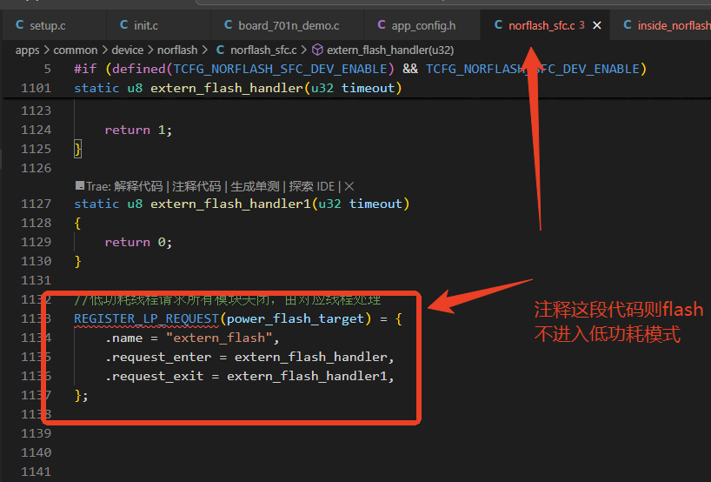Image resolution: width=711 pixels, height=482 pixels.
Task: Click line number 1124 in gutter
Action: tap(37, 130)
